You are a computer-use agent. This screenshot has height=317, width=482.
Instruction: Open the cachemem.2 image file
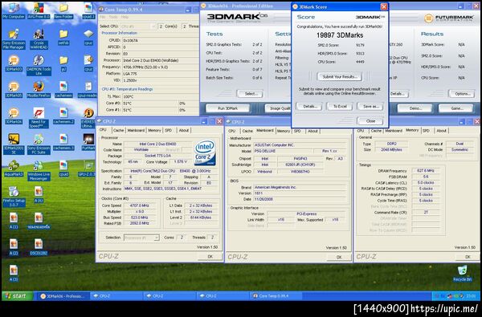[x=63, y=116]
